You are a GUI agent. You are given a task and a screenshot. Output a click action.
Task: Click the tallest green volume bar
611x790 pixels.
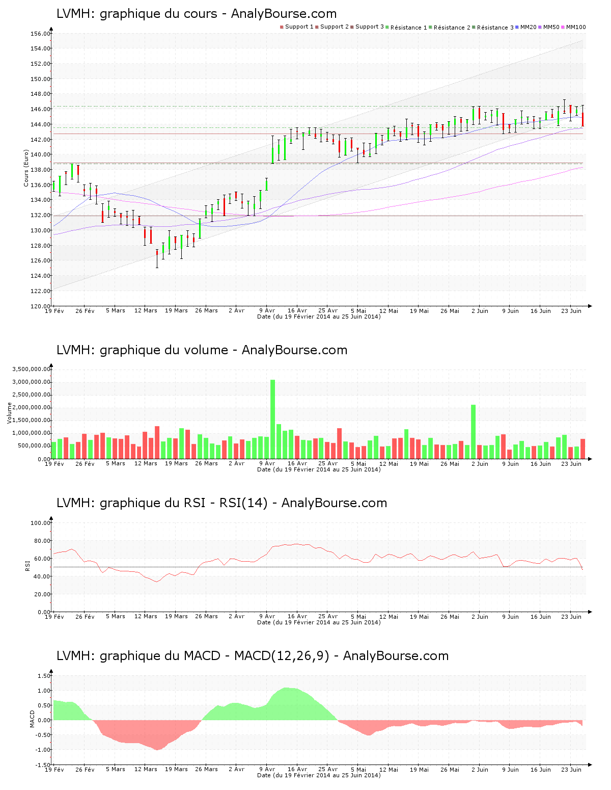272,419
